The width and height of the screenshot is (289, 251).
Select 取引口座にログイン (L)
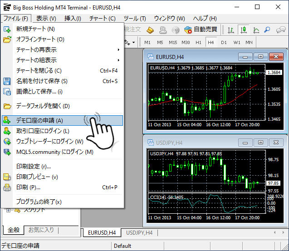pyautogui.click(x=62, y=131)
